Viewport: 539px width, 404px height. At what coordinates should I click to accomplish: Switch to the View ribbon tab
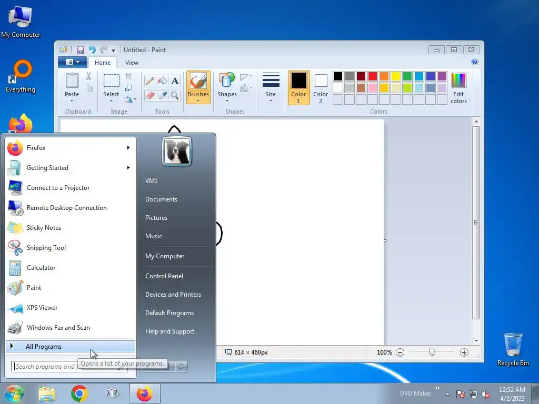[132, 63]
